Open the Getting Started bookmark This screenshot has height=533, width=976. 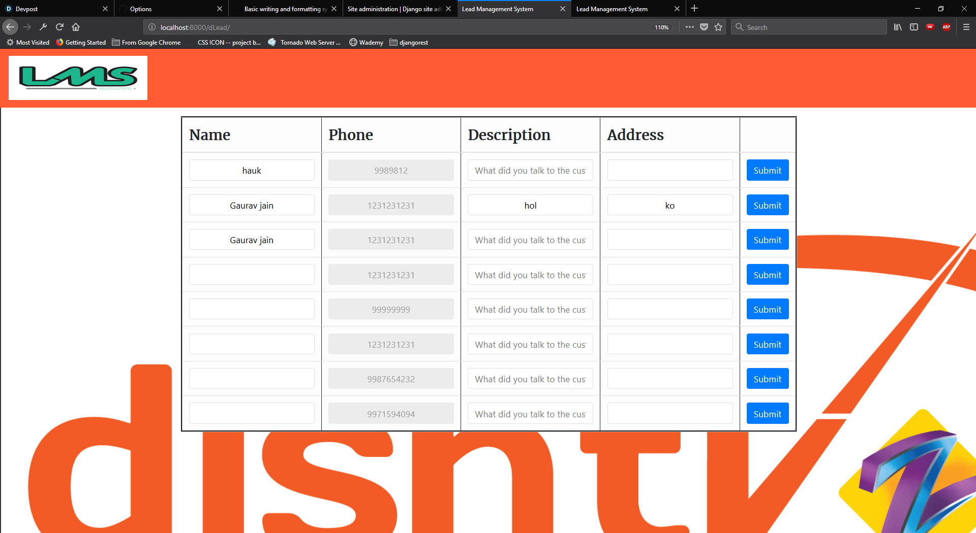pos(81,42)
